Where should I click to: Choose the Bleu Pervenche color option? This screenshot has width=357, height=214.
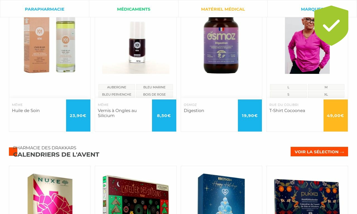[117, 94]
